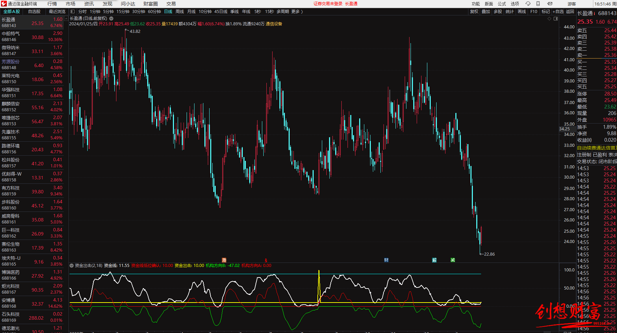617x333 pixels.
Task: Open the customer service headset icon
Action: [528, 4]
